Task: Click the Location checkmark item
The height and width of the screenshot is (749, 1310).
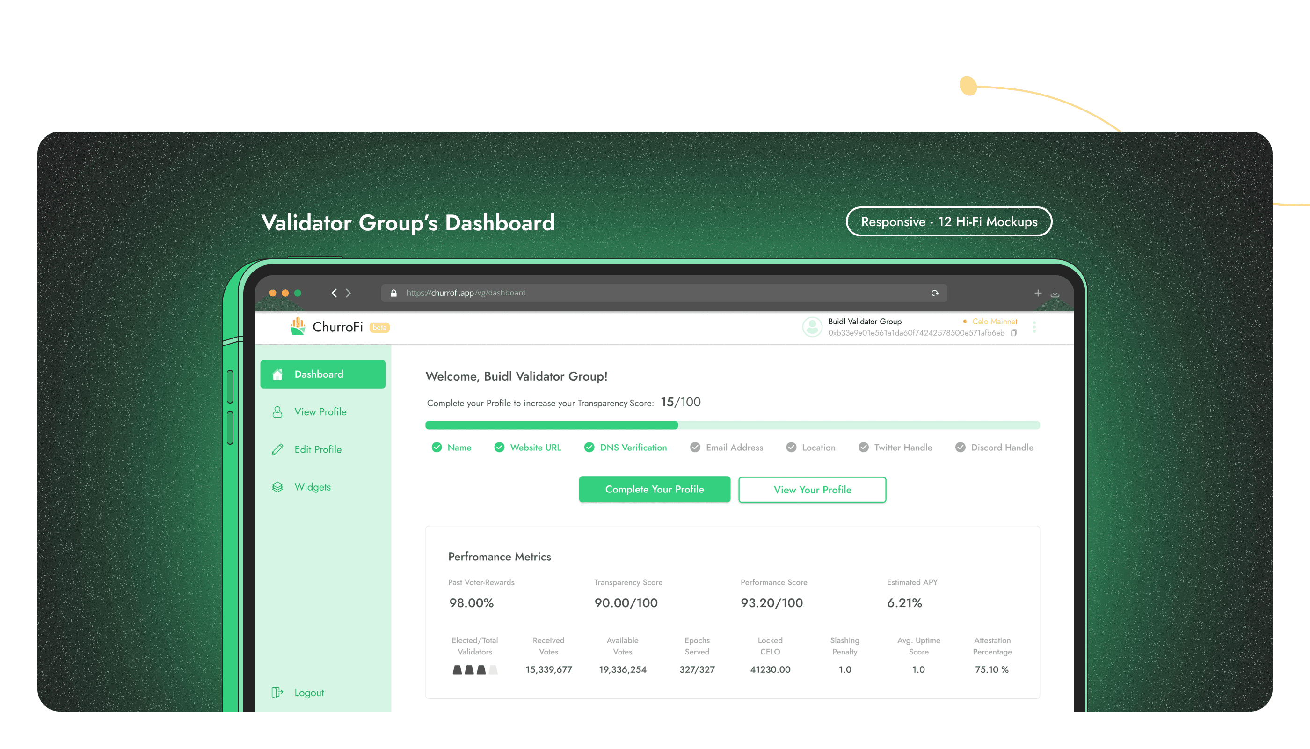Action: [x=811, y=447]
